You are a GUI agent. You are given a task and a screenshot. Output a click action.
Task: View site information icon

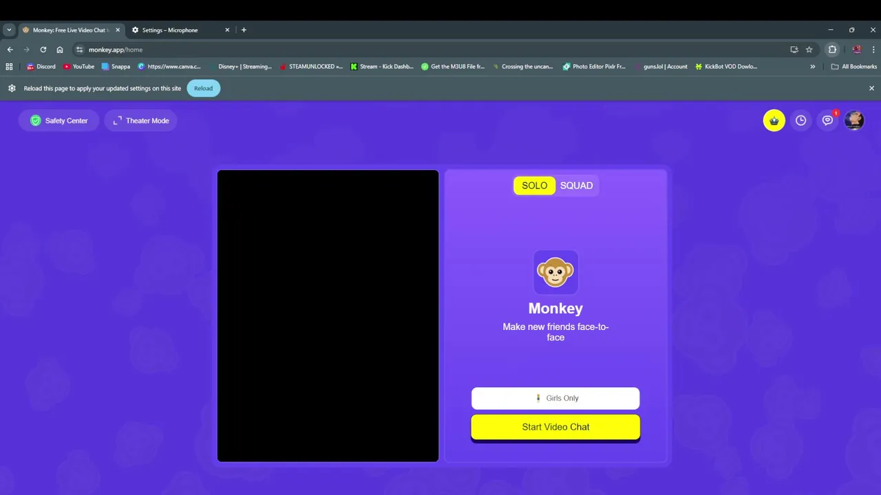click(80, 49)
